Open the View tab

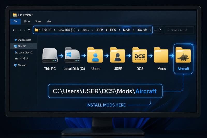(x=49, y=21)
